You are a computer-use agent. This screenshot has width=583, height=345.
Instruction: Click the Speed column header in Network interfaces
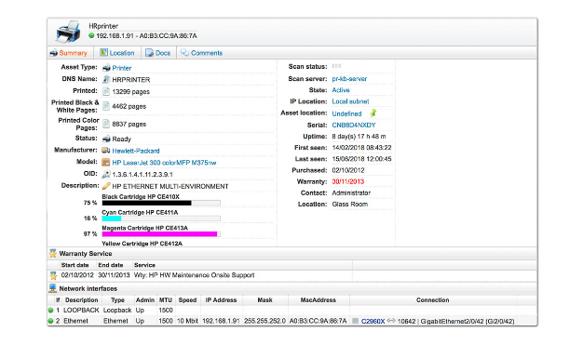187,300
